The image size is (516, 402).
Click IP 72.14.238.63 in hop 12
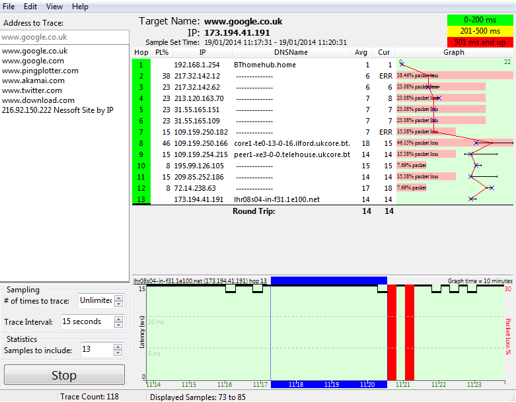[x=195, y=188]
